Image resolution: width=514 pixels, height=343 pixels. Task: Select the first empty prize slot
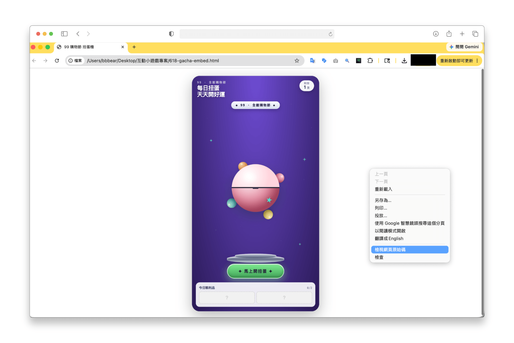pyautogui.click(x=227, y=297)
